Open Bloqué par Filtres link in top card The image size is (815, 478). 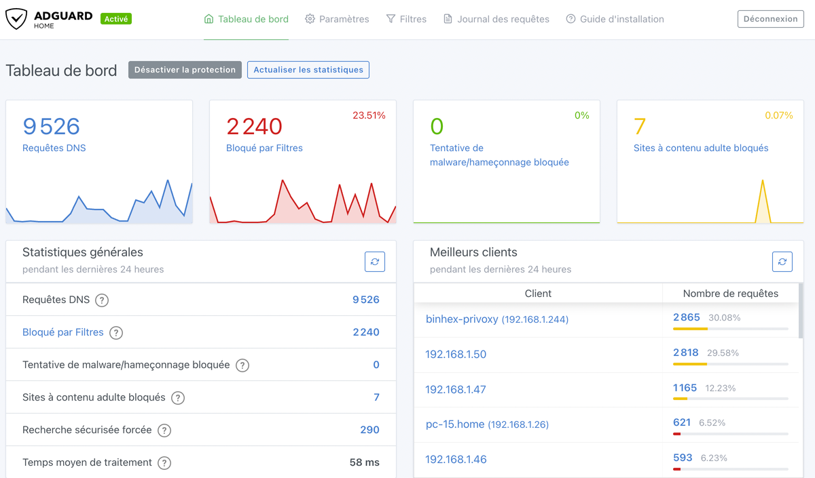coord(264,148)
